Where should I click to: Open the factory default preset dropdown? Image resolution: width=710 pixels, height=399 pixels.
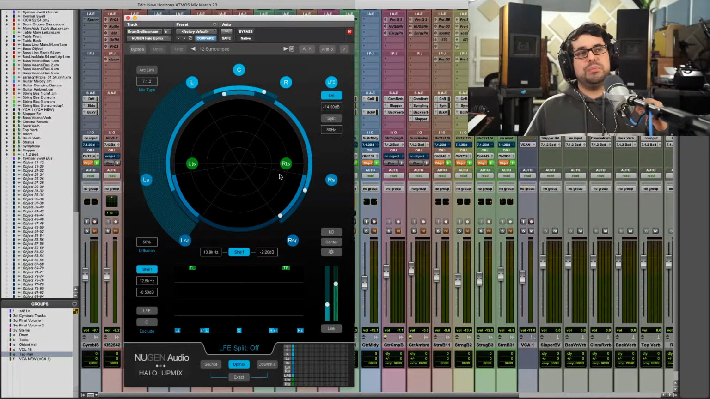click(196, 32)
